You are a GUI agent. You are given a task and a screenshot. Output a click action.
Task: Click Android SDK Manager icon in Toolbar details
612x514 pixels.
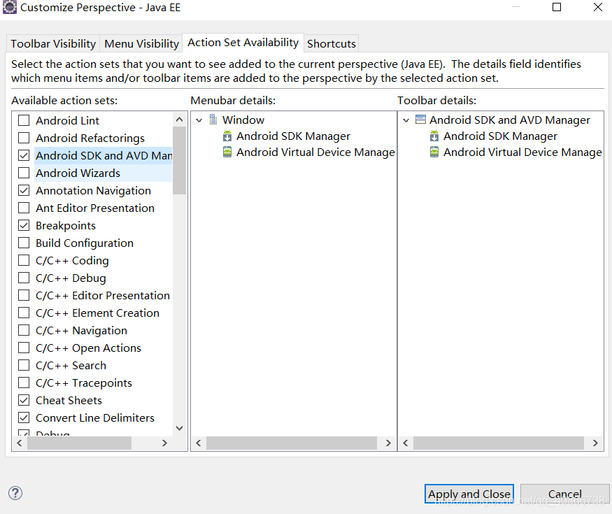tap(434, 136)
